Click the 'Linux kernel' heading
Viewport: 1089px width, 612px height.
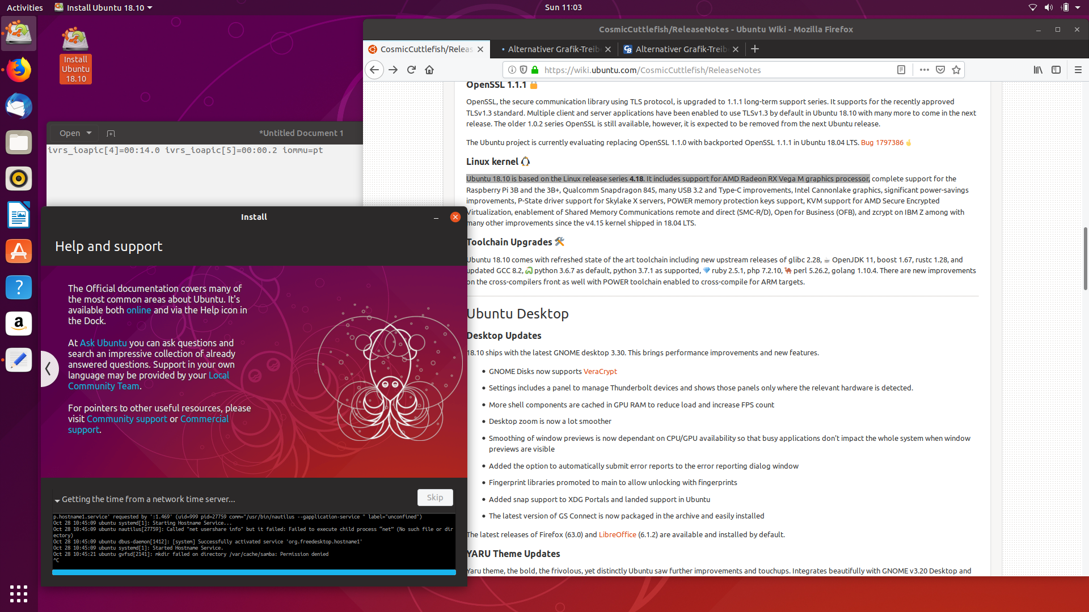[492, 161]
